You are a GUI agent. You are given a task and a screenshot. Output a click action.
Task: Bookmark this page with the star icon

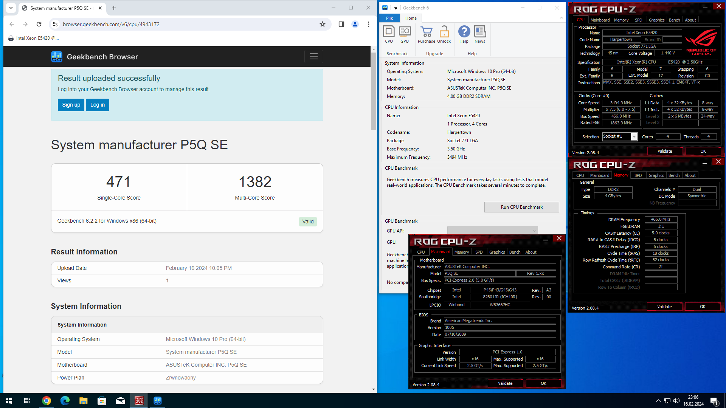click(323, 24)
